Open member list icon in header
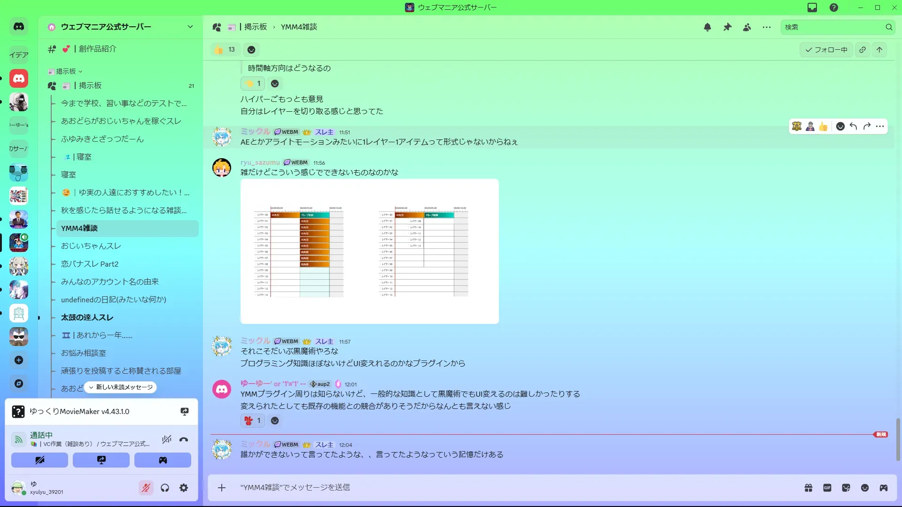This screenshot has height=507, width=902. 747,27
